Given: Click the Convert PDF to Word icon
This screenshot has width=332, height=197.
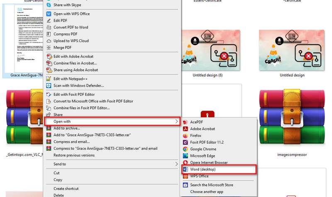Looking at the screenshot, I should coord(49,27).
